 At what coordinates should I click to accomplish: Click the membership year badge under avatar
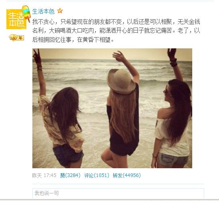(16, 38)
